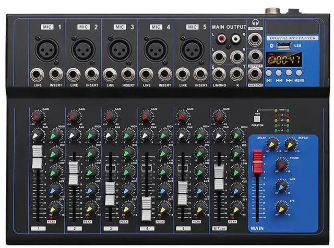Click the channel 1 green LOW EQ knob
The image size is (334, 248).
coord(56,172)
